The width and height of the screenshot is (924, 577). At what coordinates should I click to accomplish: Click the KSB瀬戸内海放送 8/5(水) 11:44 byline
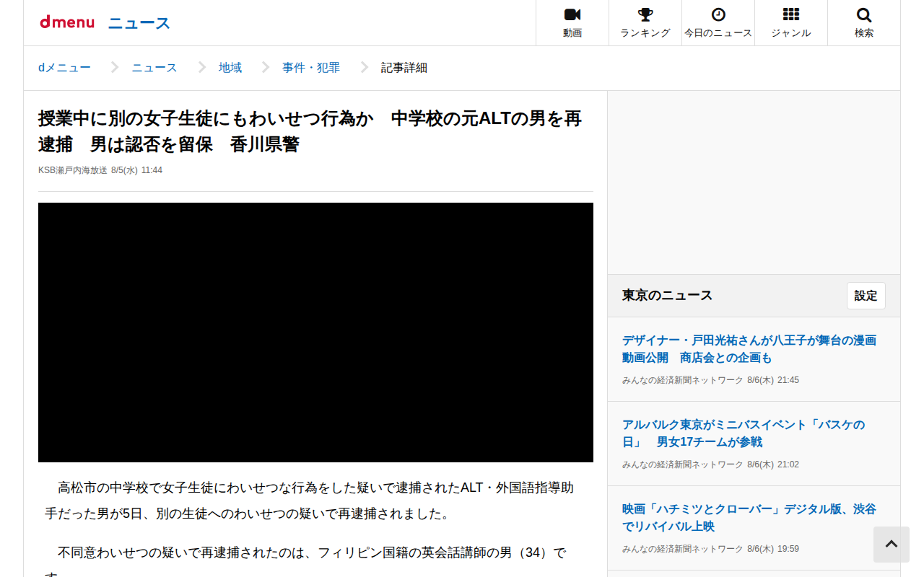(x=100, y=170)
